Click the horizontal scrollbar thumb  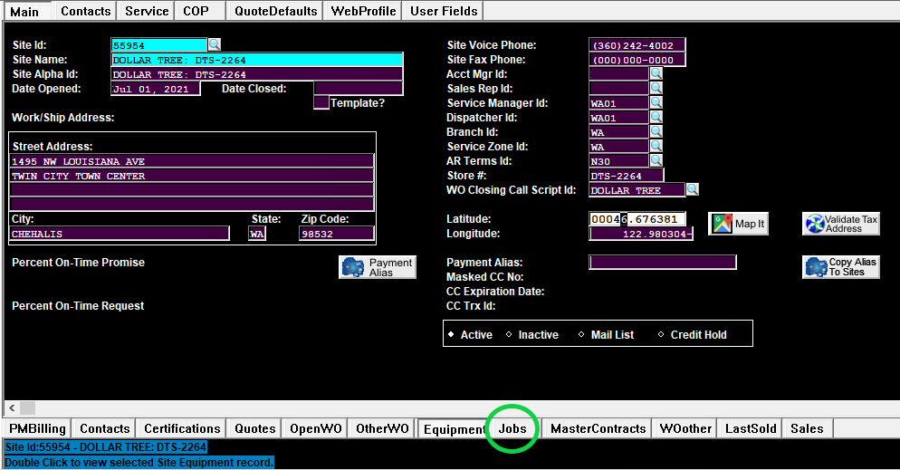[27, 408]
